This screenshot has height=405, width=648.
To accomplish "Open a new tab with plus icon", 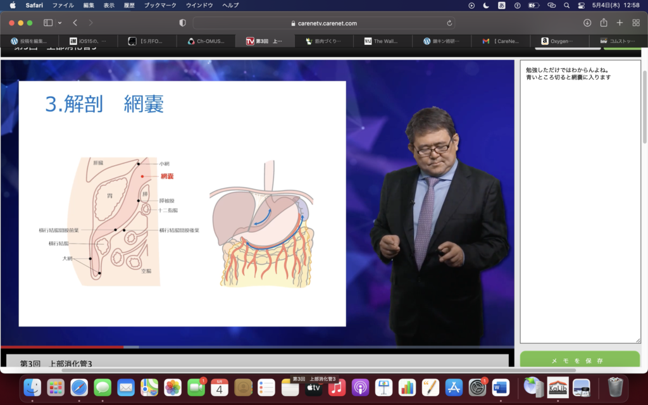I will pyautogui.click(x=620, y=23).
